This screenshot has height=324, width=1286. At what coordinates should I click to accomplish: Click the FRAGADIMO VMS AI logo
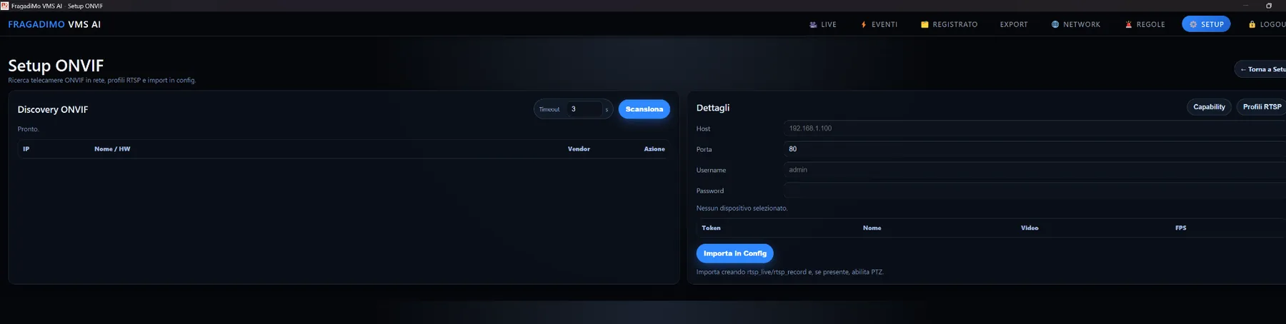(x=54, y=24)
